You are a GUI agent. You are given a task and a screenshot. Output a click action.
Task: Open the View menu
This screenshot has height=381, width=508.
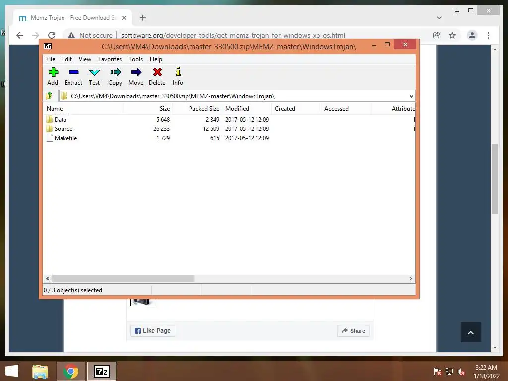(x=85, y=59)
